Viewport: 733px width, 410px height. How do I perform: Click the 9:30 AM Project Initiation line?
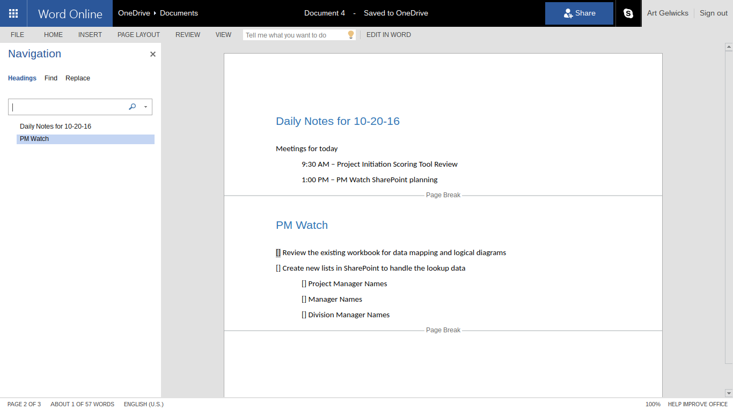click(x=379, y=165)
